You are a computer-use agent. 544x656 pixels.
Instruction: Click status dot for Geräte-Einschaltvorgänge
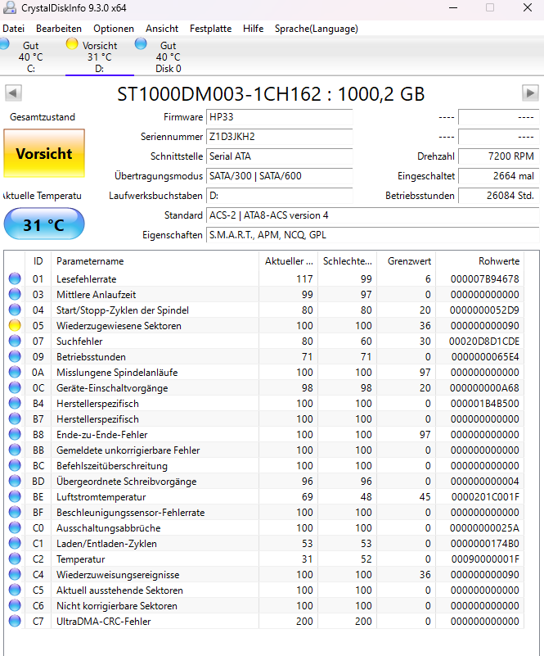pos(15,387)
